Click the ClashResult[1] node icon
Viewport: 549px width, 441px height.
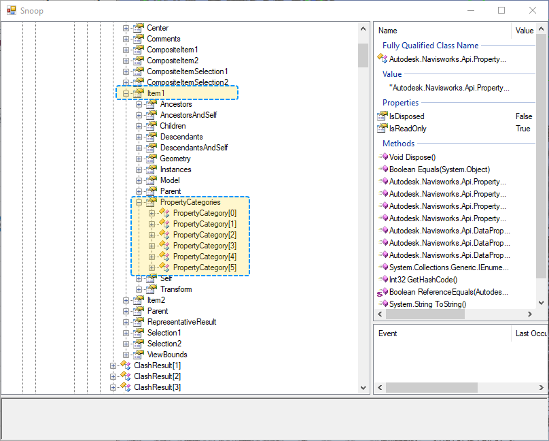[124, 365]
